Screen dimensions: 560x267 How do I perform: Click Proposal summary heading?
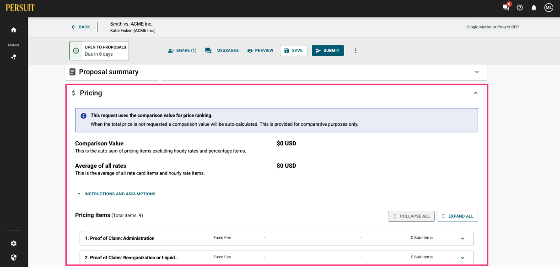(109, 72)
